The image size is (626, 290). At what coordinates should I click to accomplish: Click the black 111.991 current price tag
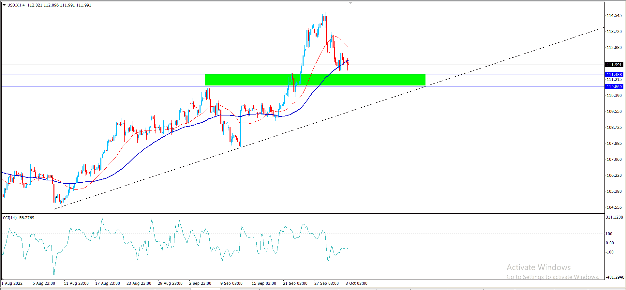pyautogui.click(x=614, y=65)
